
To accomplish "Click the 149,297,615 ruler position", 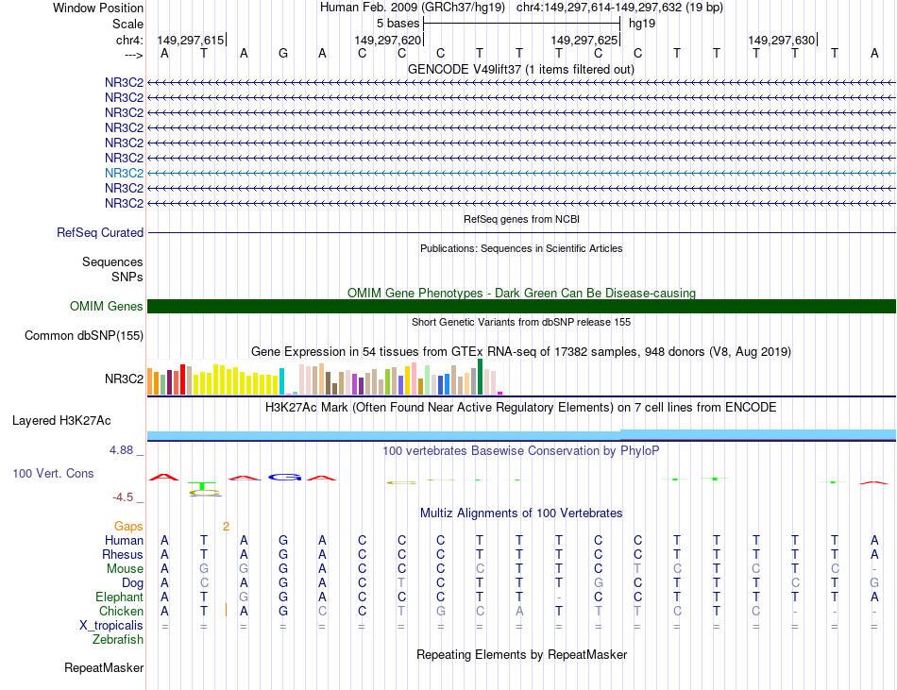I will 191,40.
